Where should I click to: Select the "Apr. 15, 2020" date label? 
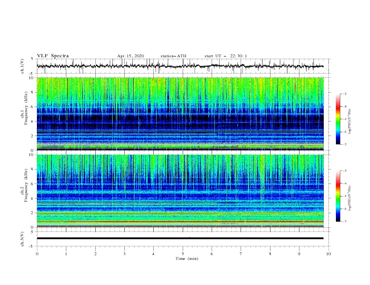pyautogui.click(x=130, y=56)
